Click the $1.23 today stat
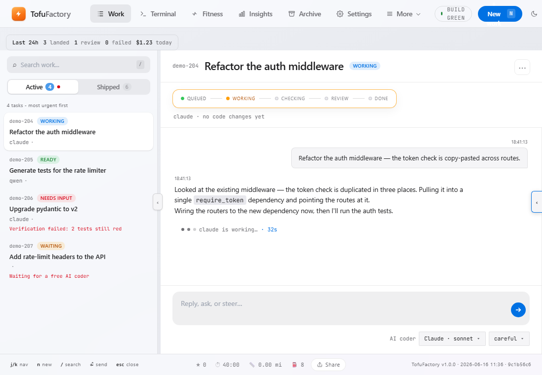The image size is (542, 375). 154,42
